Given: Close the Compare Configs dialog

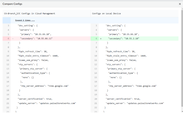Looking at the screenshot, I should tap(180, 4).
